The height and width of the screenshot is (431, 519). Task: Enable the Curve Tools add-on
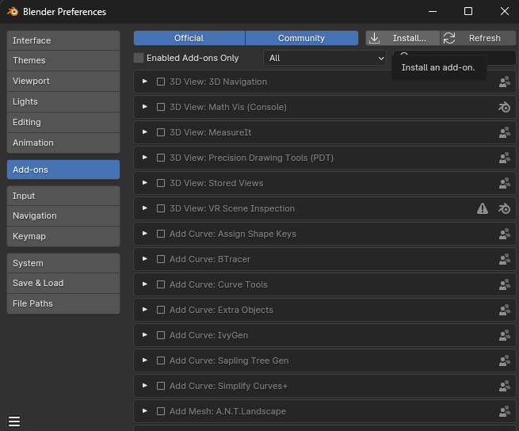tap(161, 284)
